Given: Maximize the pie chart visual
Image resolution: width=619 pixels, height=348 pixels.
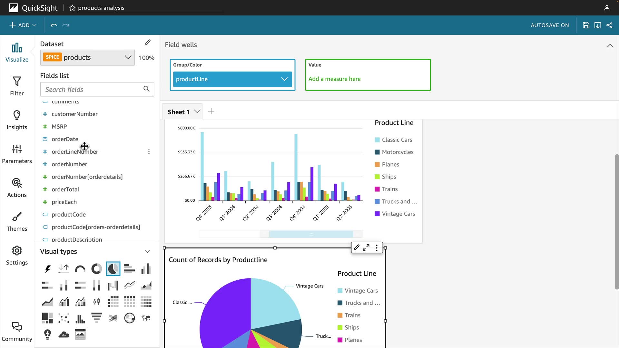Looking at the screenshot, I should (x=366, y=247).
